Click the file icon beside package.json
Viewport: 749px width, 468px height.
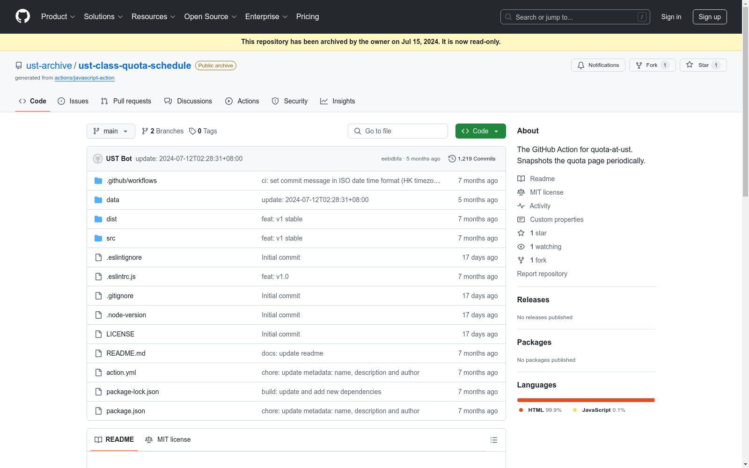click(98, 411)
